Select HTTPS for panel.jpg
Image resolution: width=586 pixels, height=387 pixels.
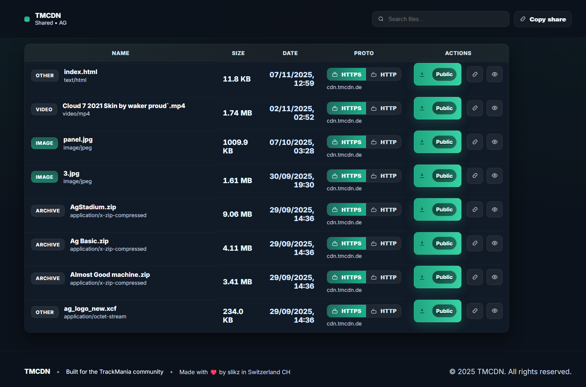point(346,142)
